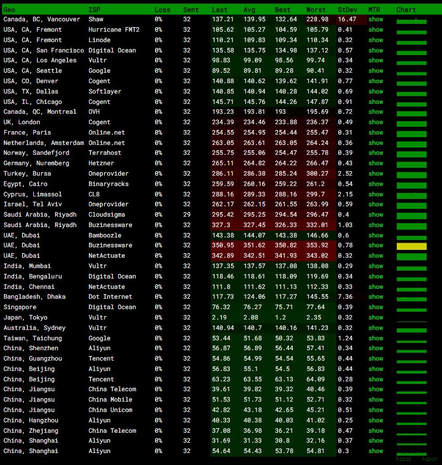Show MTR for Jiangsu China Unicom
The width and height of the screenshot is (442, 465).
[x=375, y=410]
